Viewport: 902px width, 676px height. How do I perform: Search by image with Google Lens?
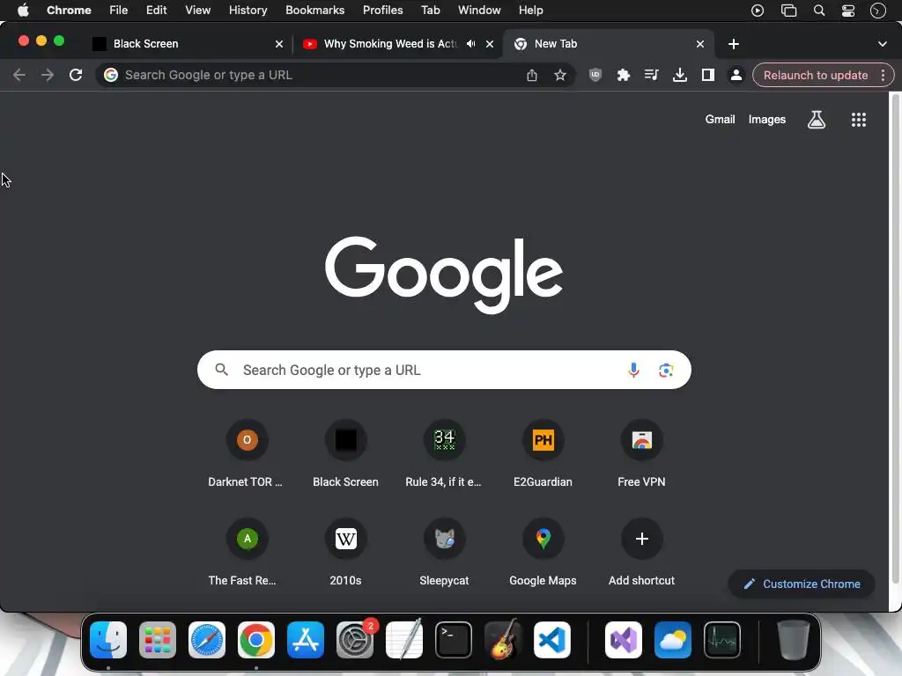click(666, 370)
